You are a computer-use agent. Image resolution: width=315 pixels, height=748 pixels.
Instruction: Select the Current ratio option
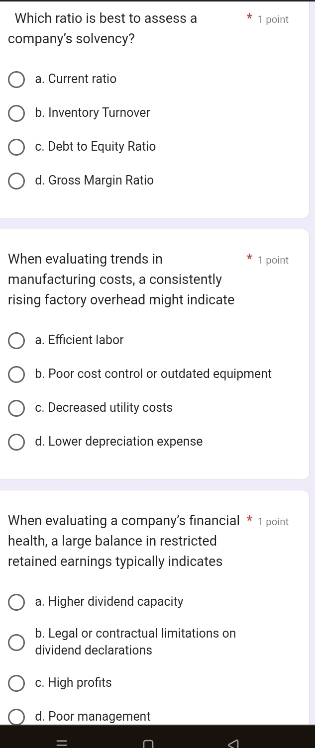tap(16, 79)
